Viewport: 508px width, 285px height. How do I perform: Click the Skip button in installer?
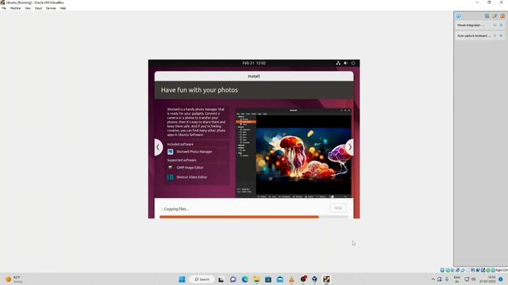point(338,208)
